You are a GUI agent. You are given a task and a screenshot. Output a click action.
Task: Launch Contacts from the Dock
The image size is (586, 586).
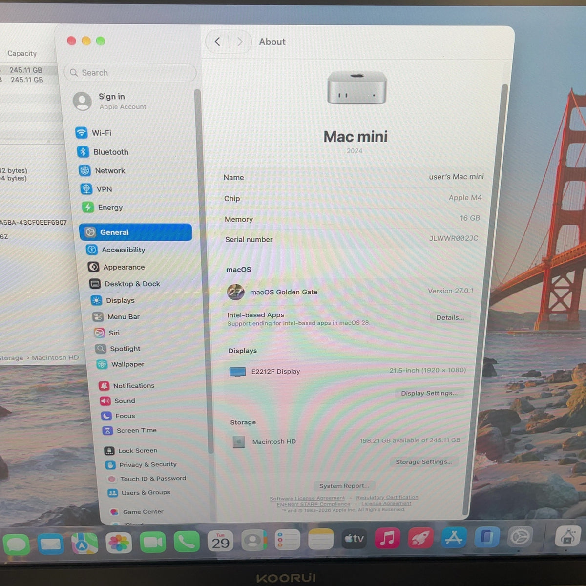253,541
